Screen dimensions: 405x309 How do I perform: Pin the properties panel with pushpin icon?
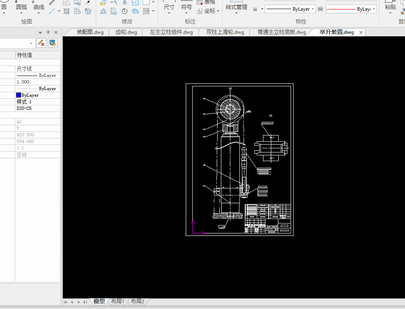tap(48, 32)
